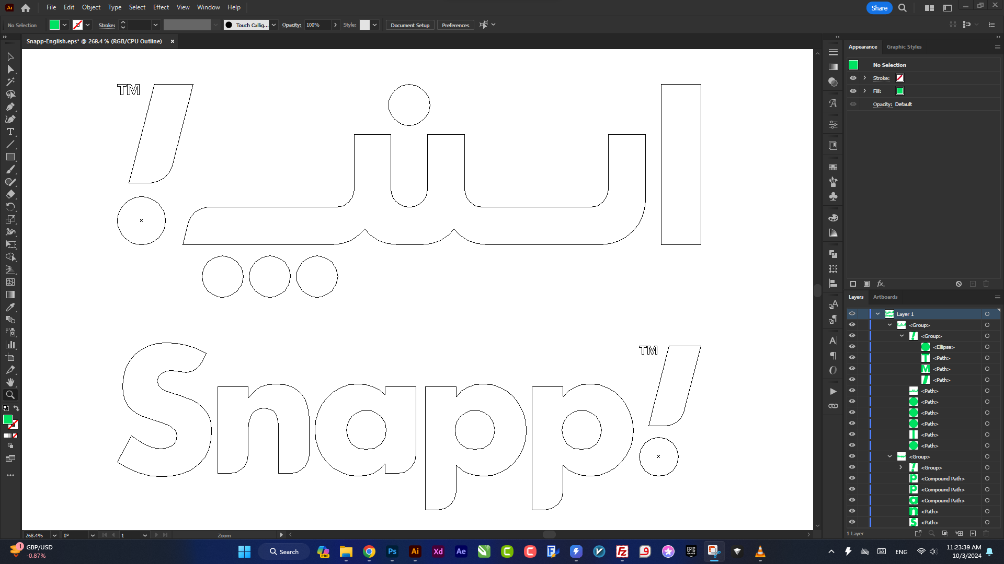The height and width of the screenshot is (564, 1004).
Task: Toggle visibility of Ellipse layer
Action: click(852, 346)
